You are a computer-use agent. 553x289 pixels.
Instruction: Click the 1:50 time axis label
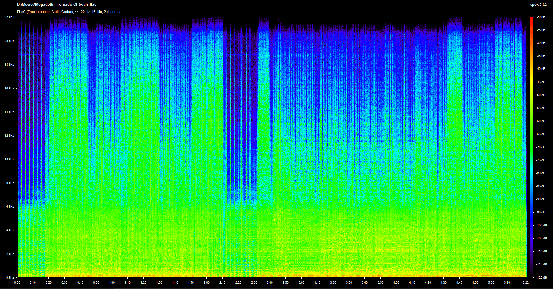tap(191, 283)
